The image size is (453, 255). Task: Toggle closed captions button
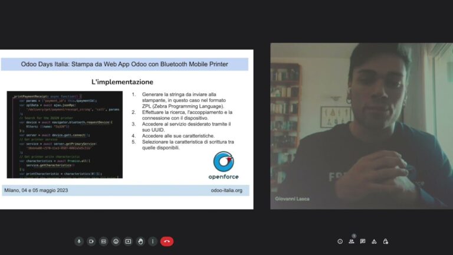click(104, 241)
